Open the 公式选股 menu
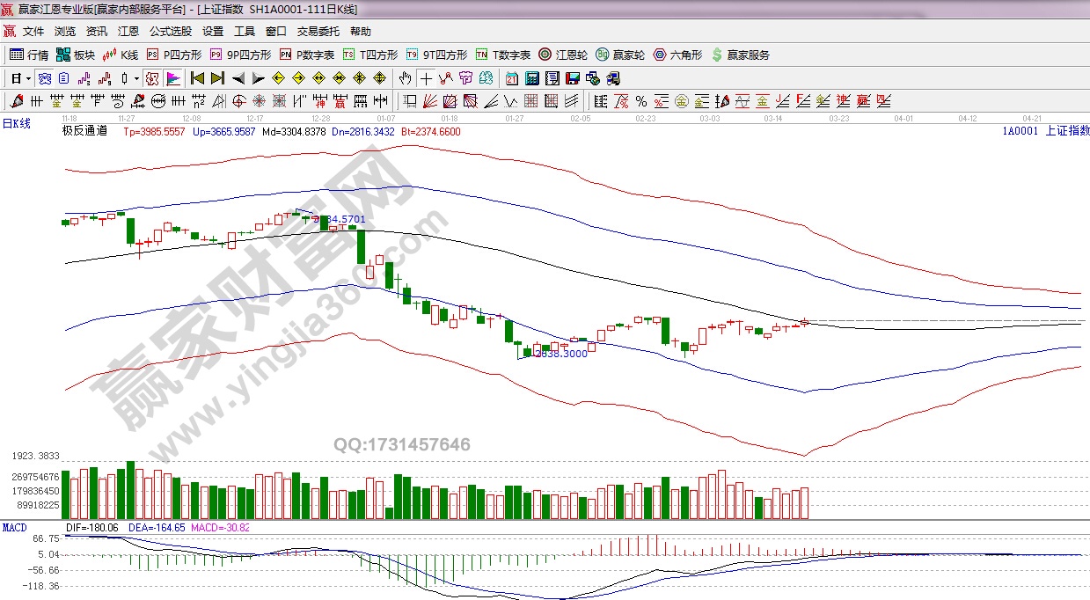 click(x=170, y=31)
